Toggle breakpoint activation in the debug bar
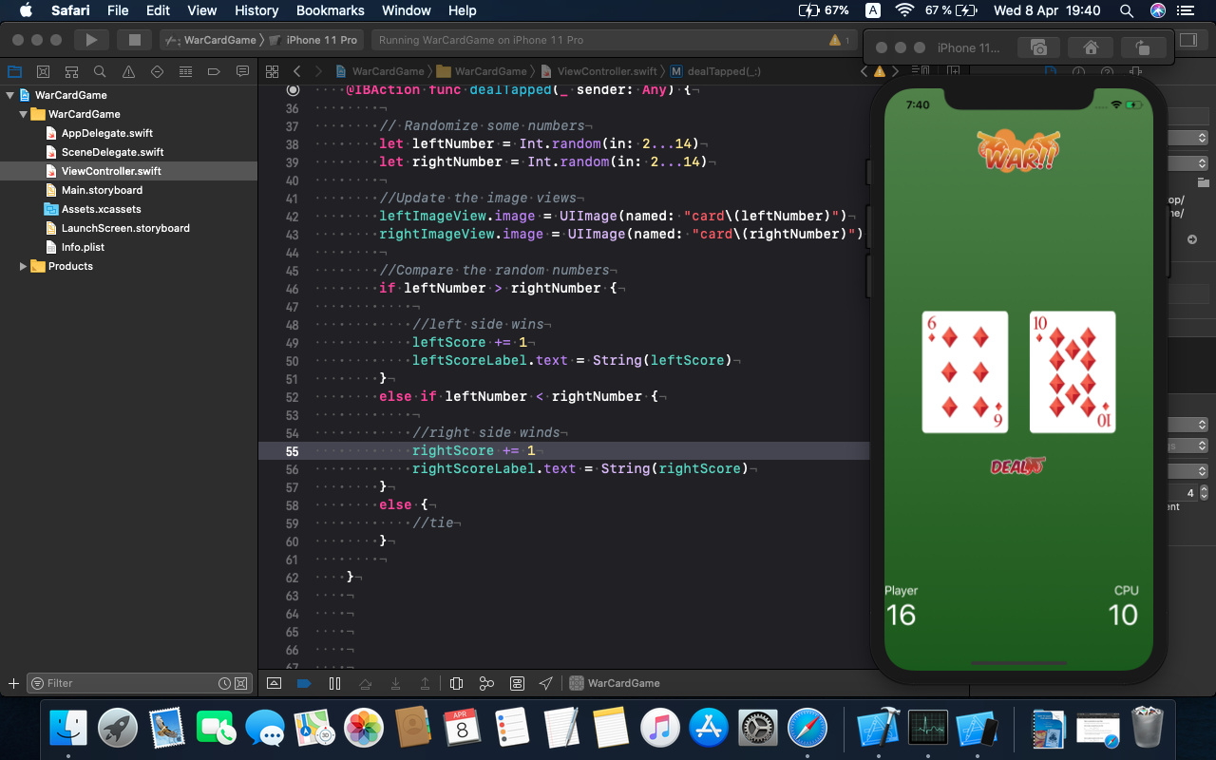 pyautogui.click(x=304, y=683)
